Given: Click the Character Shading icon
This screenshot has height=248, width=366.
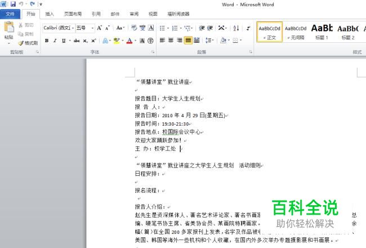Looking at the screenshot, I should pos(142,41).
